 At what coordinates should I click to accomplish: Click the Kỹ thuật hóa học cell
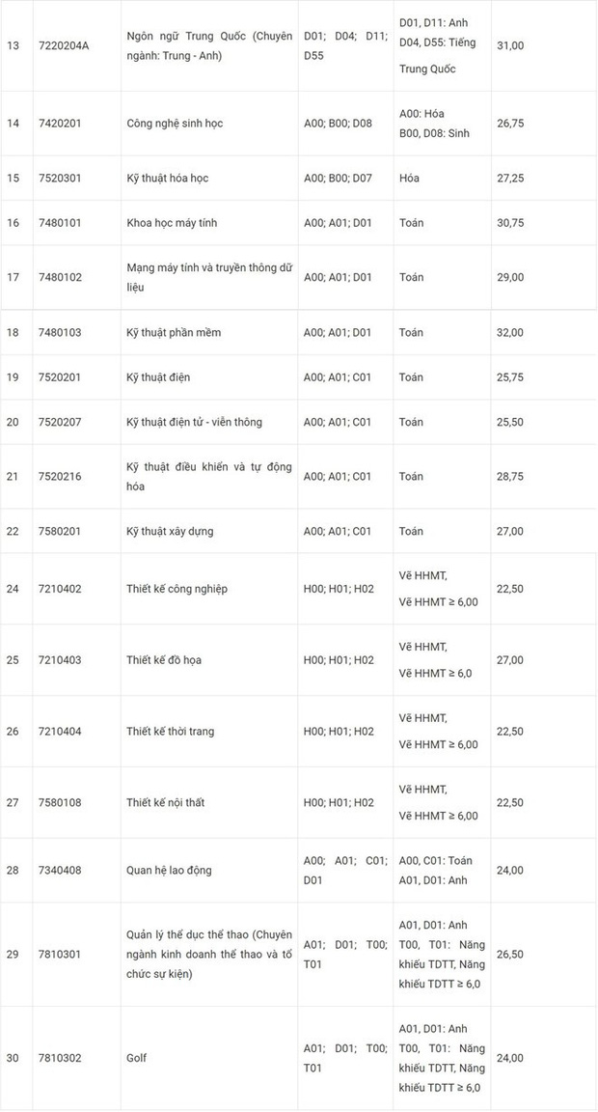[x=168, y=179]
